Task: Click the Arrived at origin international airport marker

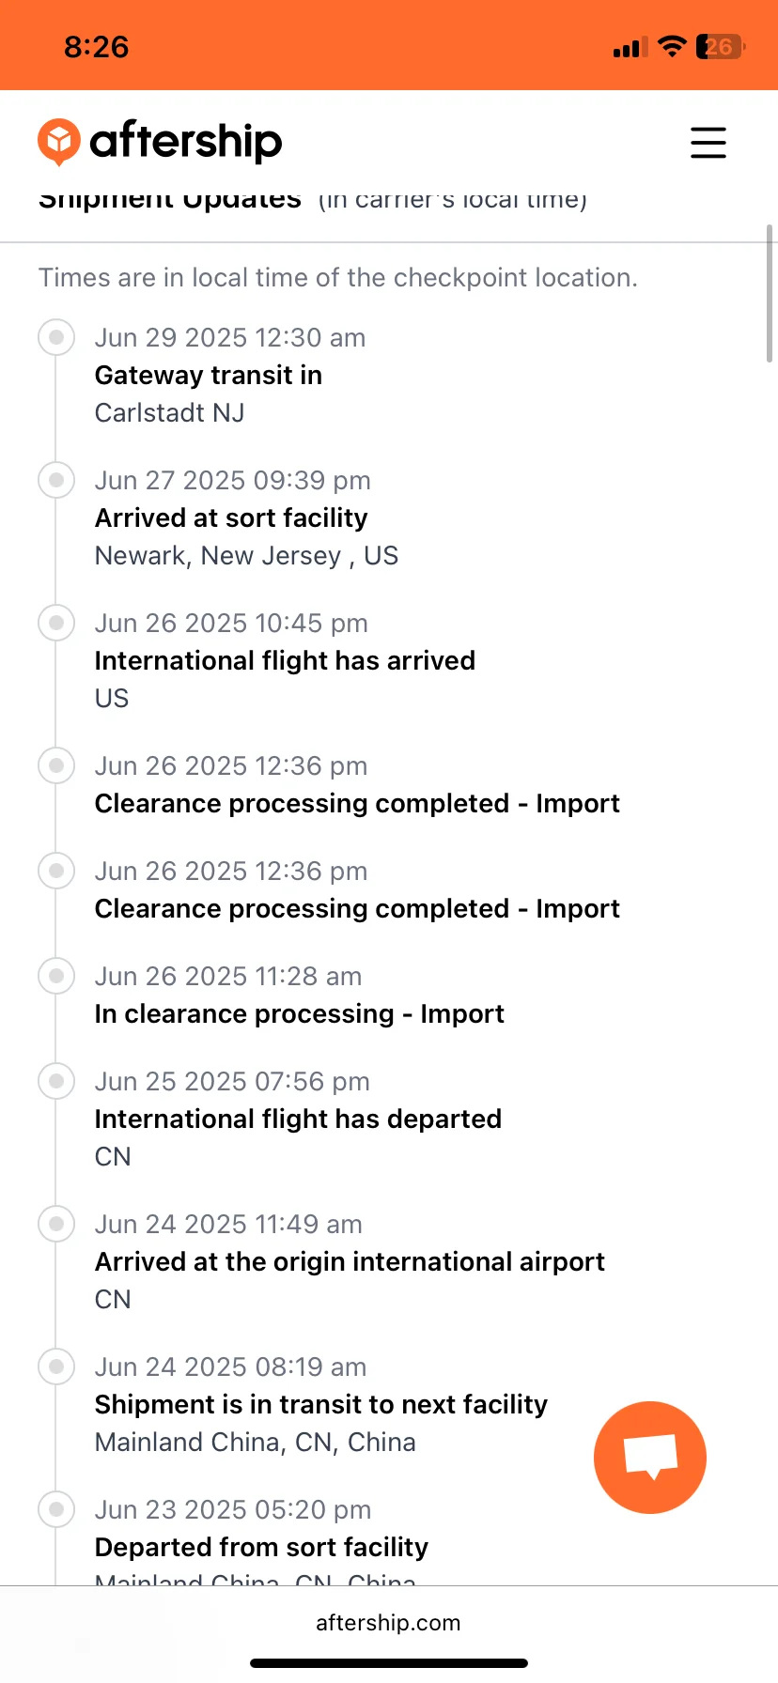Action: pyautogui.click(x=56, y=1224)
